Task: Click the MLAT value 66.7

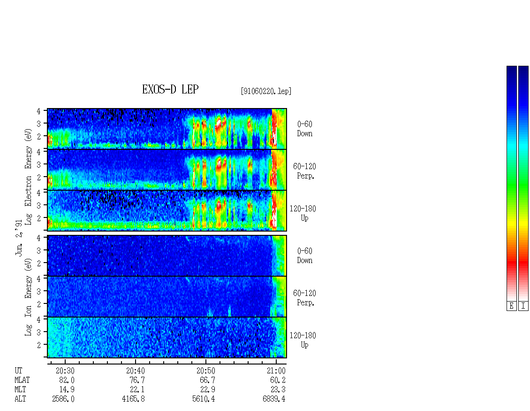Action: (x=207, y=380)
